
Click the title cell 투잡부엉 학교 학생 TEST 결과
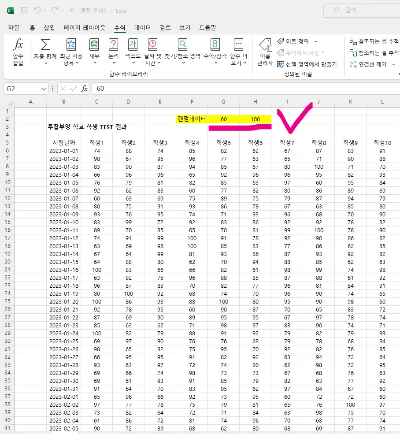click(87, 127)
